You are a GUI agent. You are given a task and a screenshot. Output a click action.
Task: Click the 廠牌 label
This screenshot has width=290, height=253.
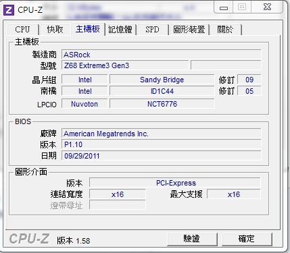(48, 134)
